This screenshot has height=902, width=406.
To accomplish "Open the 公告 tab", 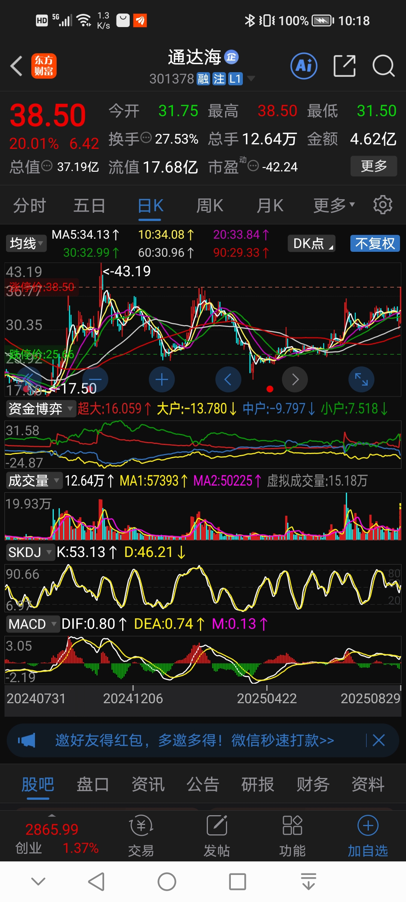I will (203, 784).
